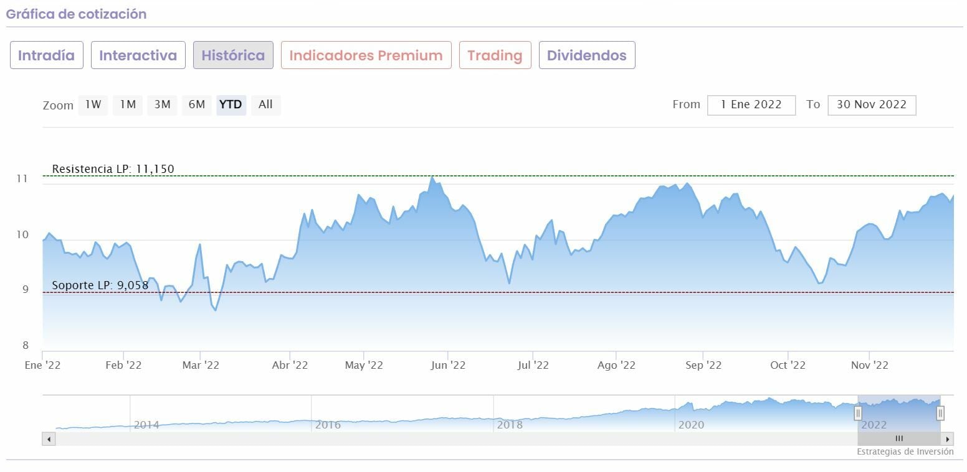Screen dimensions: 967x472
Task: Open the Estrategias de Inversión credits link
Action: 905,452
